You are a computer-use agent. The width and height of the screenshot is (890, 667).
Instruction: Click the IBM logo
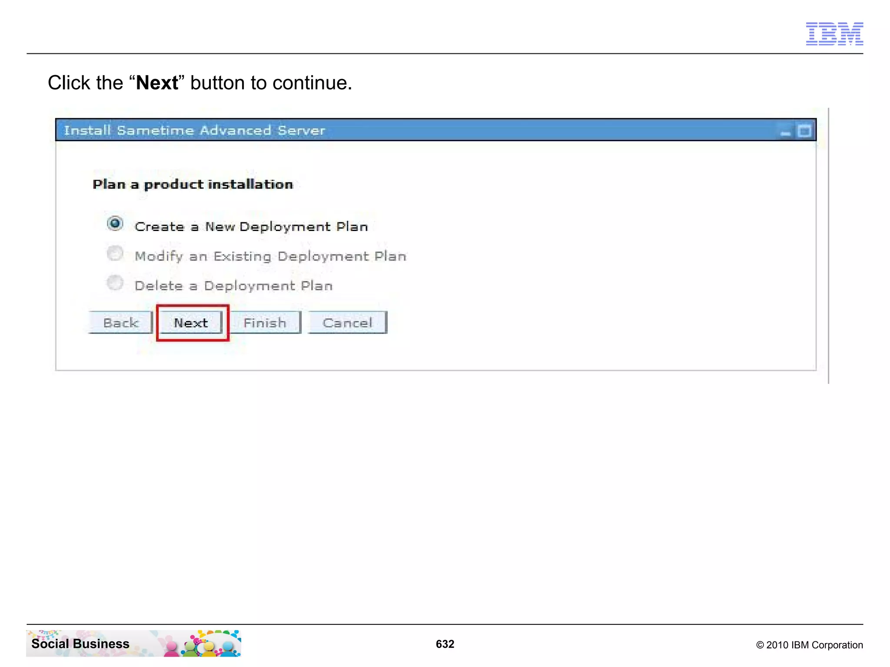pos(834,34)
